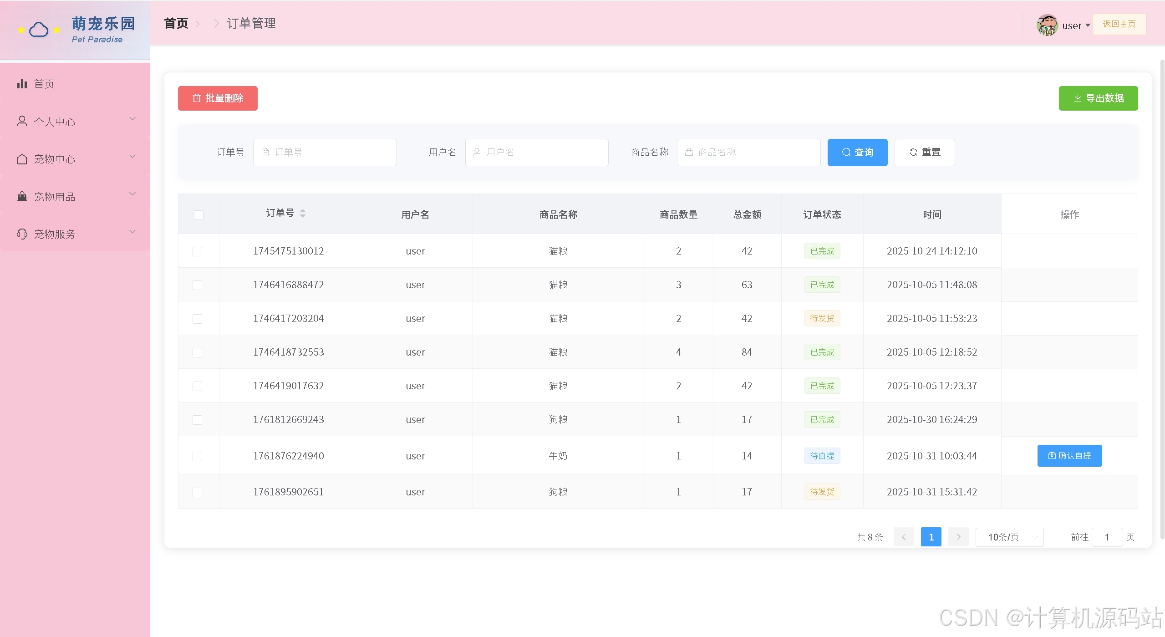Expand the 宠物用品 menu chevron

click(x=132, y=194)
